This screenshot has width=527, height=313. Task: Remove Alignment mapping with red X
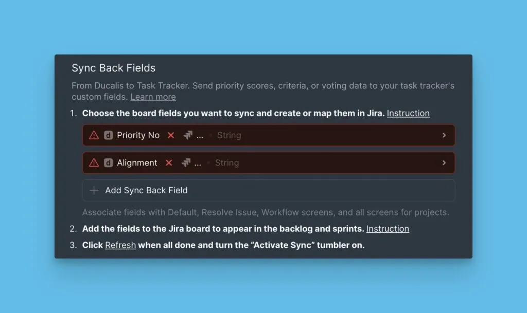point(169,163)
